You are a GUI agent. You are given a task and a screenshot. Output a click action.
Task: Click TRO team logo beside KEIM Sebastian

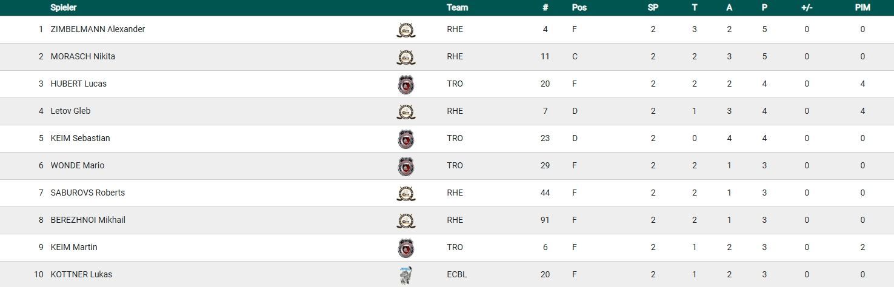(x=405, y=139)
